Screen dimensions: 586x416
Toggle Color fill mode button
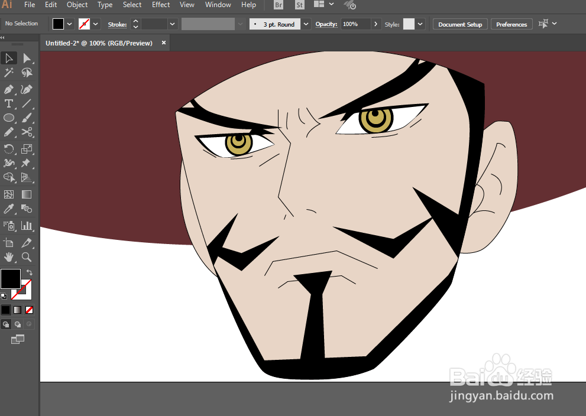coord(5,310)
